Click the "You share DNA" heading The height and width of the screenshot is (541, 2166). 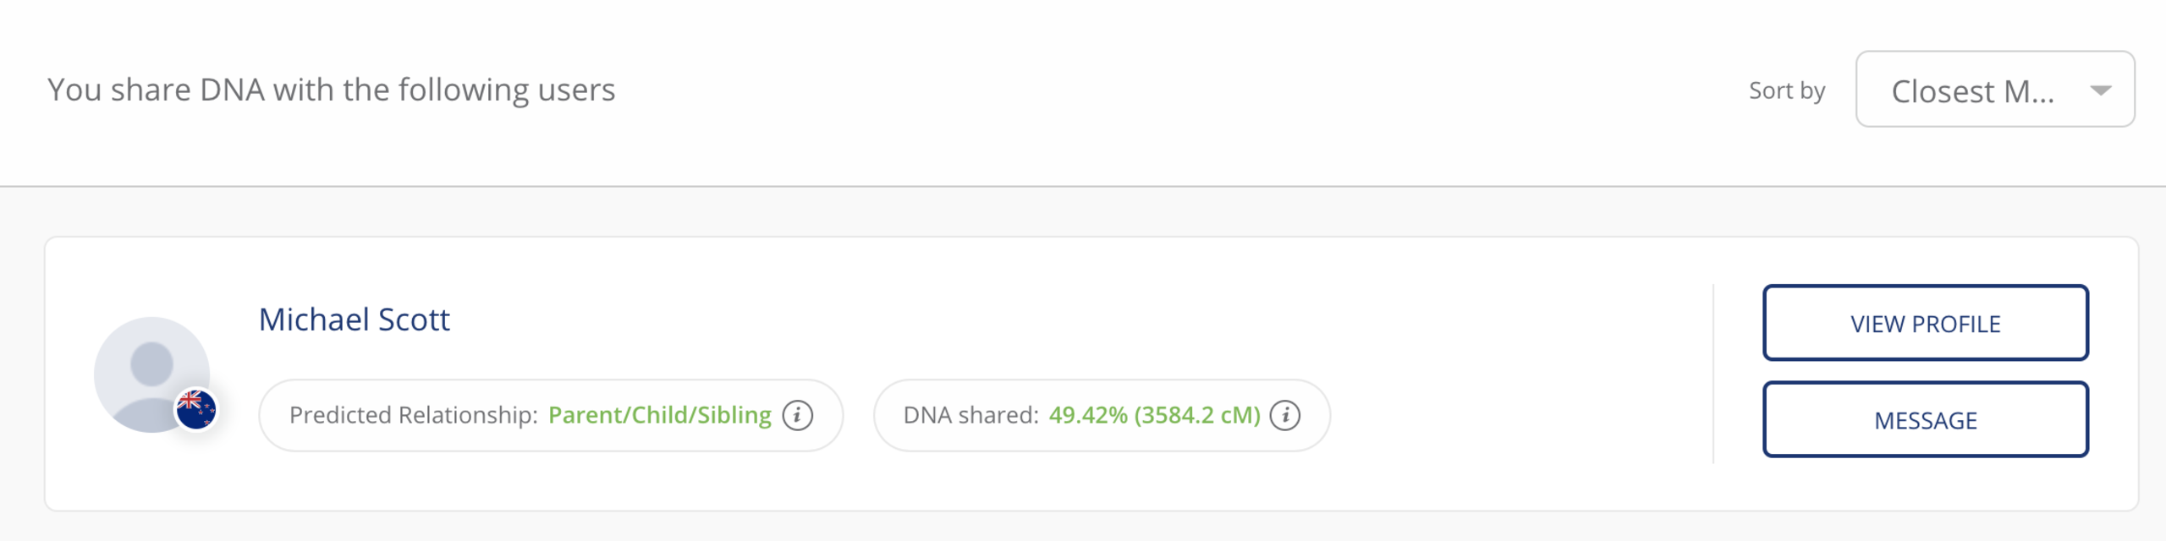tap(331, 90)
